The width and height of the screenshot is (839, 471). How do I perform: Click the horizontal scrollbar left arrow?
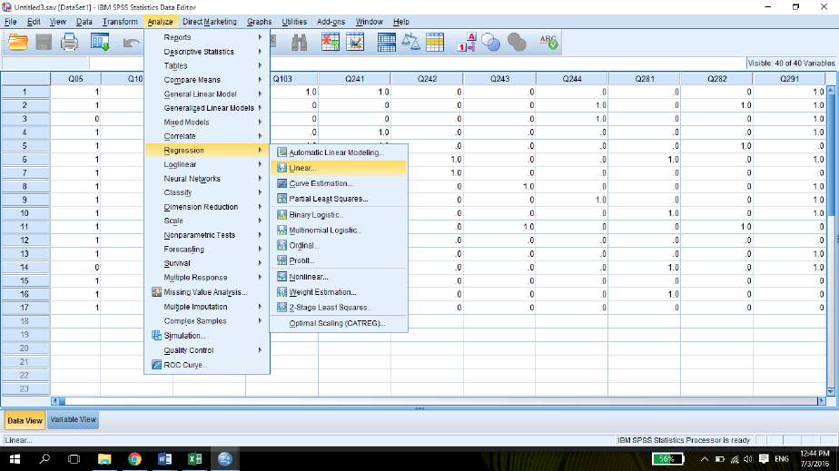(55, 401)
